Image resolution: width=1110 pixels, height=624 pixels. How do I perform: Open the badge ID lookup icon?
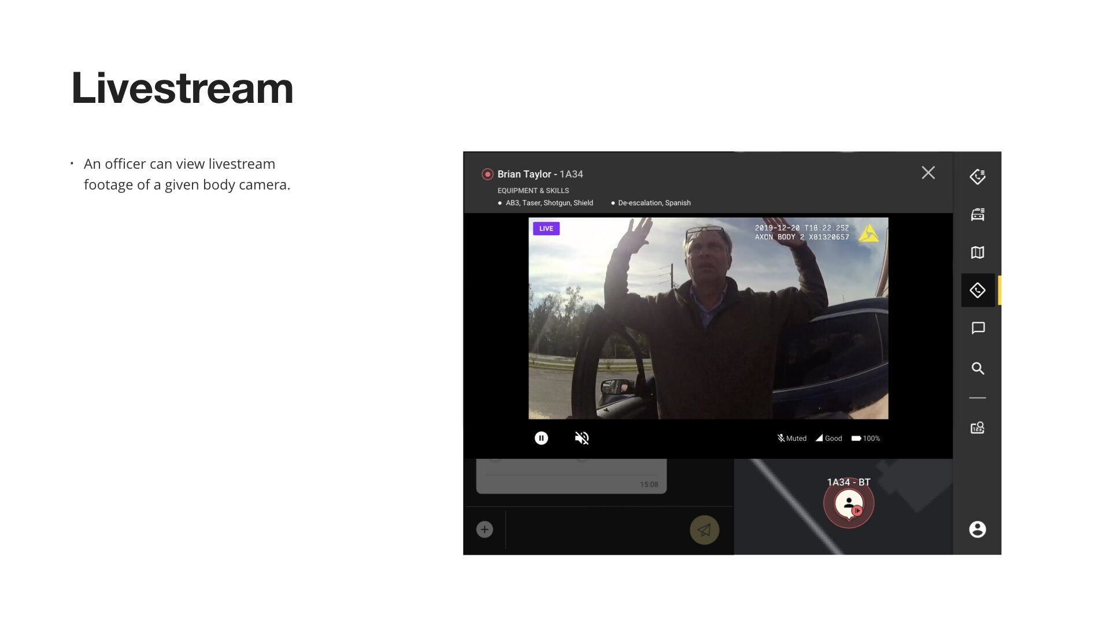978,428
